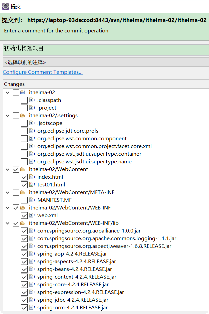This screenshot has width=209, height=314.
Task: Select org.eclipse.wst.common.component file name
Action: pyautogui.click(x=82, y=138)
